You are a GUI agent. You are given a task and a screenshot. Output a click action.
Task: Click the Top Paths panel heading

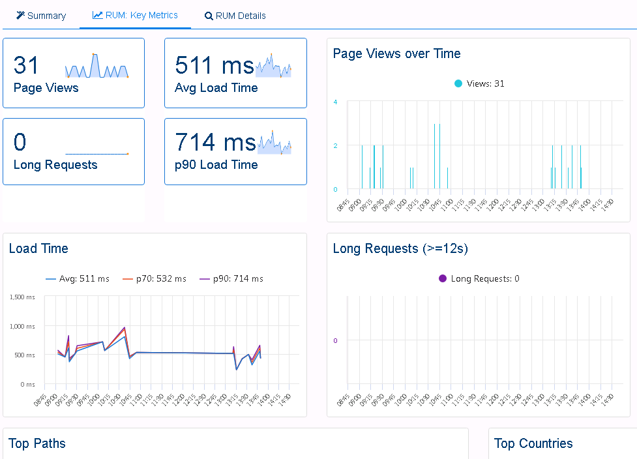click(x=37, y=443)
